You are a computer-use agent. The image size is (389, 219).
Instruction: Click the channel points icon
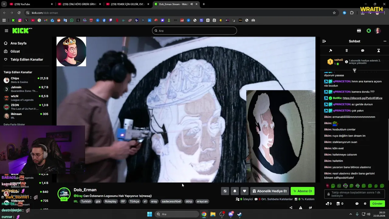click(327, 204)
